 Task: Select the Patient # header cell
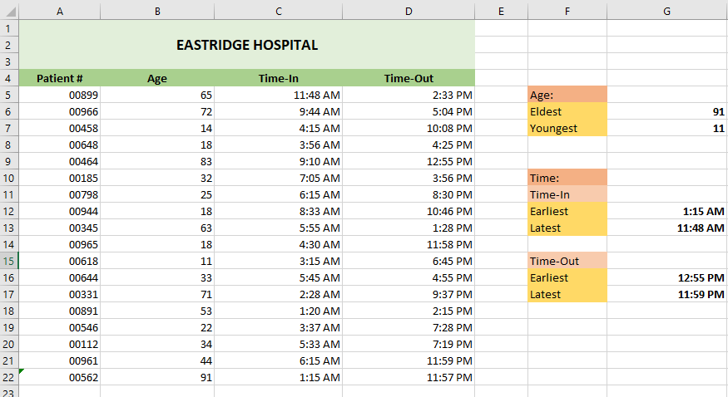(59, 78)
